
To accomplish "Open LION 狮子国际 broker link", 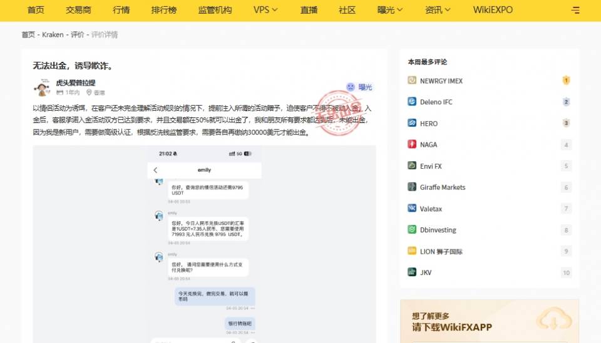I will pos(441,252).
